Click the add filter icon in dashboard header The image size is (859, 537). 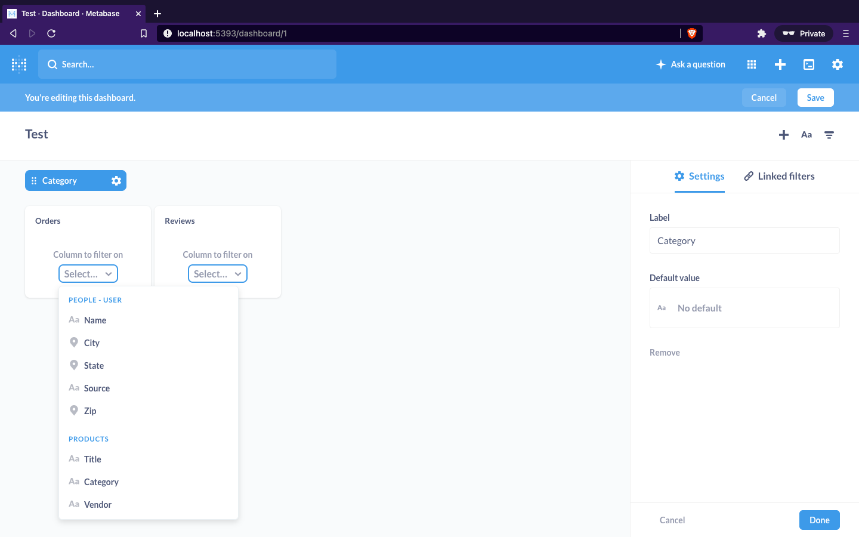coord(829,135)
